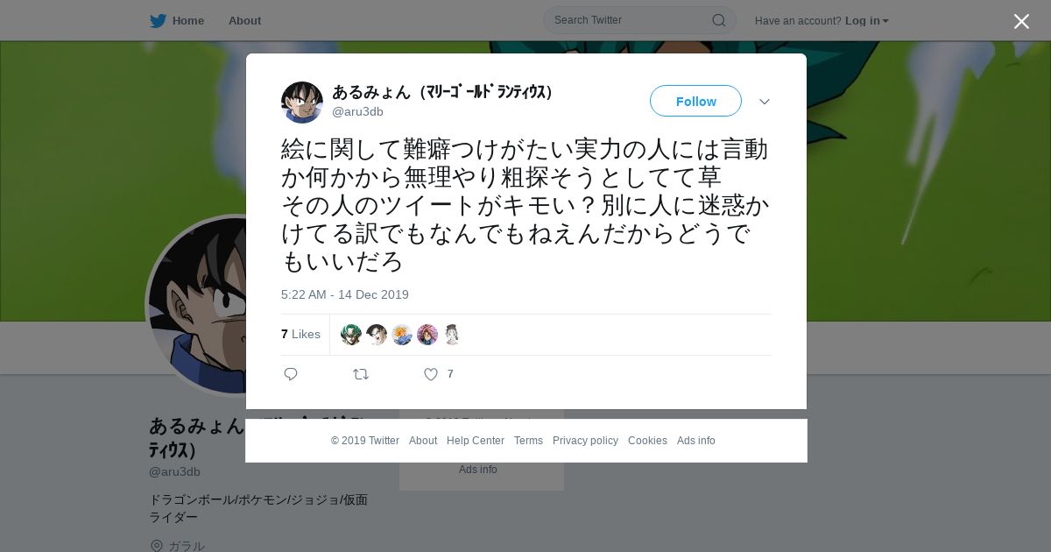
Task: Retweet using the retweet arrows icon
Action: [361, 374]
